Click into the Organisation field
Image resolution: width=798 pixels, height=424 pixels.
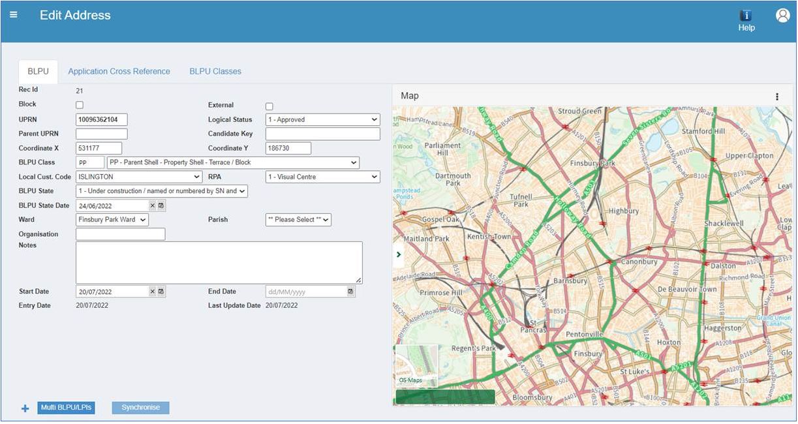click(x=121, y=234)
